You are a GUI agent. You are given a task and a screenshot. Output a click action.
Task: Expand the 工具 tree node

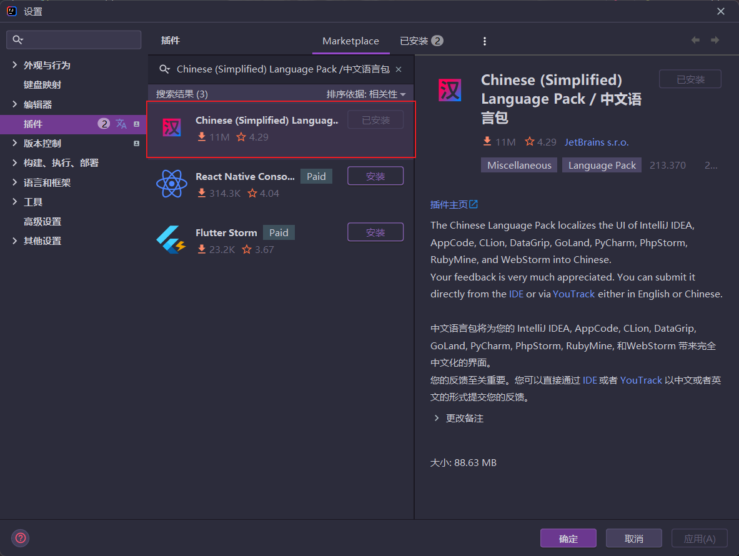click(14, 202)
